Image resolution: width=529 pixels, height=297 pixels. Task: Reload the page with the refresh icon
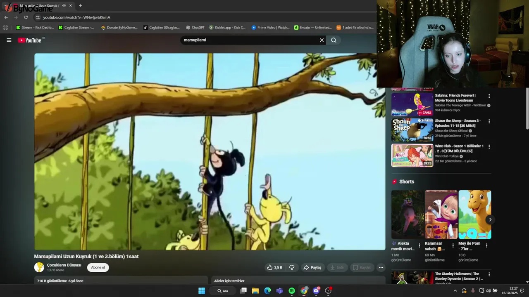point(26,17)
